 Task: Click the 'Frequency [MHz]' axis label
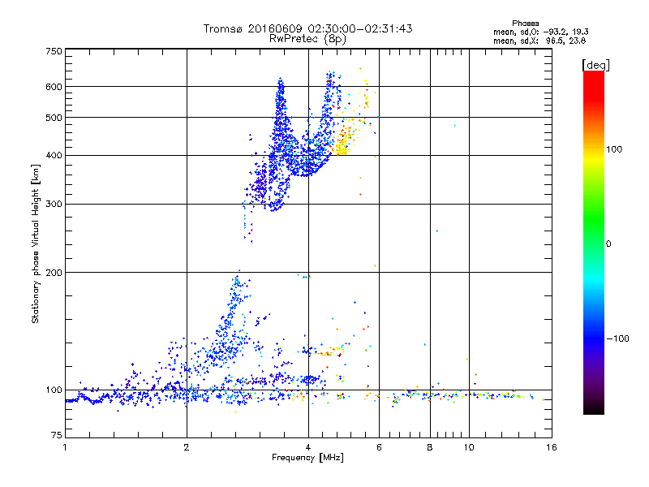coord(307,458)
